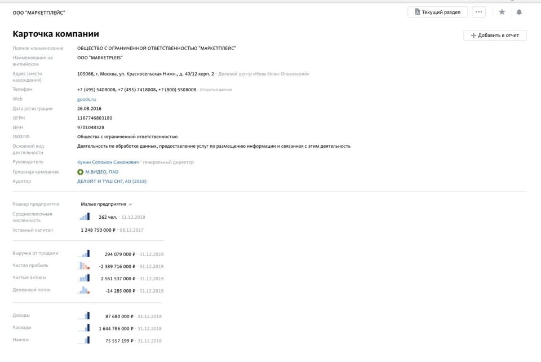
Task: Open the three-dots more options menu
Action: [478, 12]
